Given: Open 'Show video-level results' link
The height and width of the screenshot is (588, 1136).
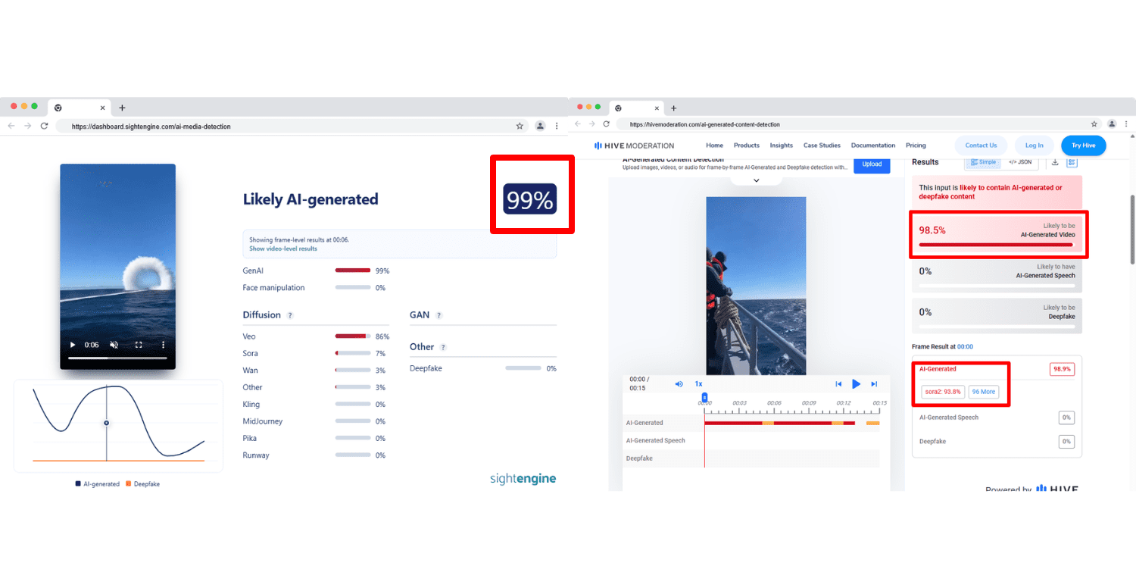Looking at the screenshot, I should 283,249.
